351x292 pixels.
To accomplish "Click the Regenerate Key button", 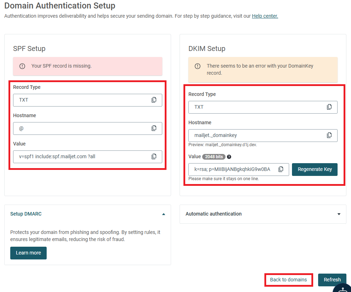I will point(315,170).
